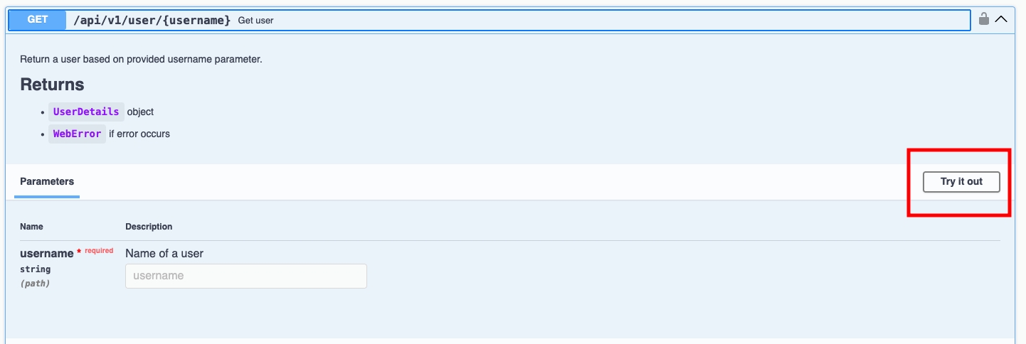Viewport: 1026px width, 344px height.
Task: Click the "Name of a user" text
Action: pos(164,254)
